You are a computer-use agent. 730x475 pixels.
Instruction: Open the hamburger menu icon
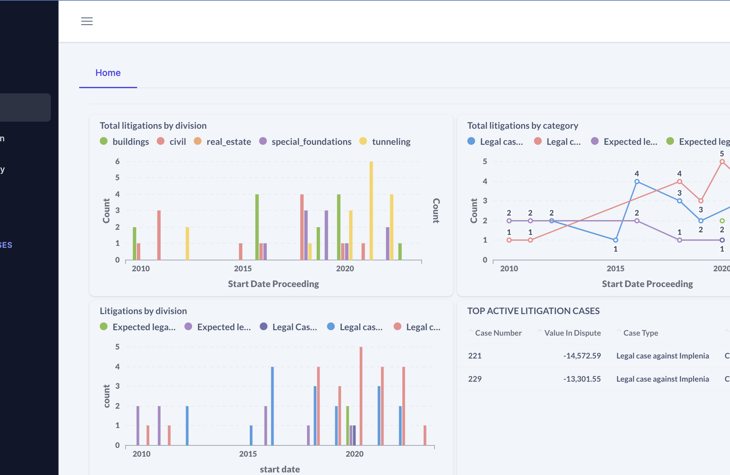click(x=87, y=21)
